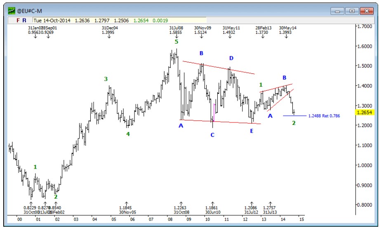Click the year 11 on time axis
Screen dimensions: 379x228
click(x=226, y=219)
